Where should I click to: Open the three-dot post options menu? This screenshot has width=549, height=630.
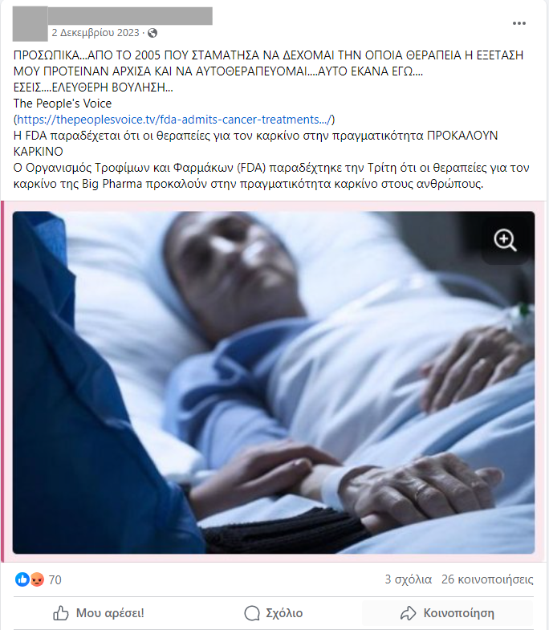click(x=518, y=23)
